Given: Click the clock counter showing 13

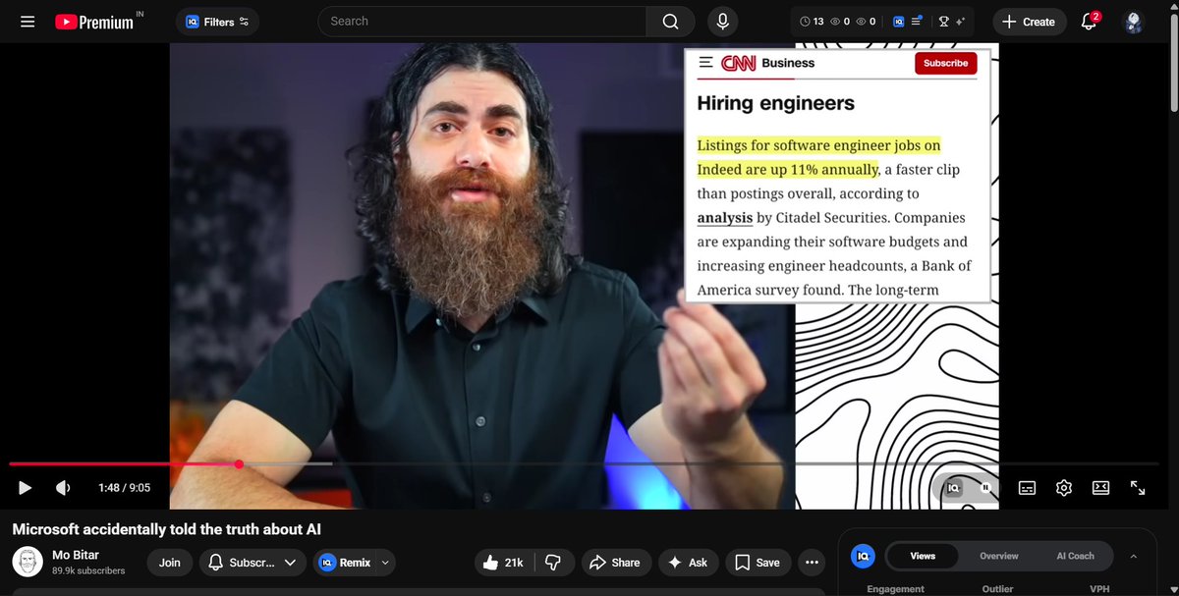Looking at the screenshot, I should (812, 22).
